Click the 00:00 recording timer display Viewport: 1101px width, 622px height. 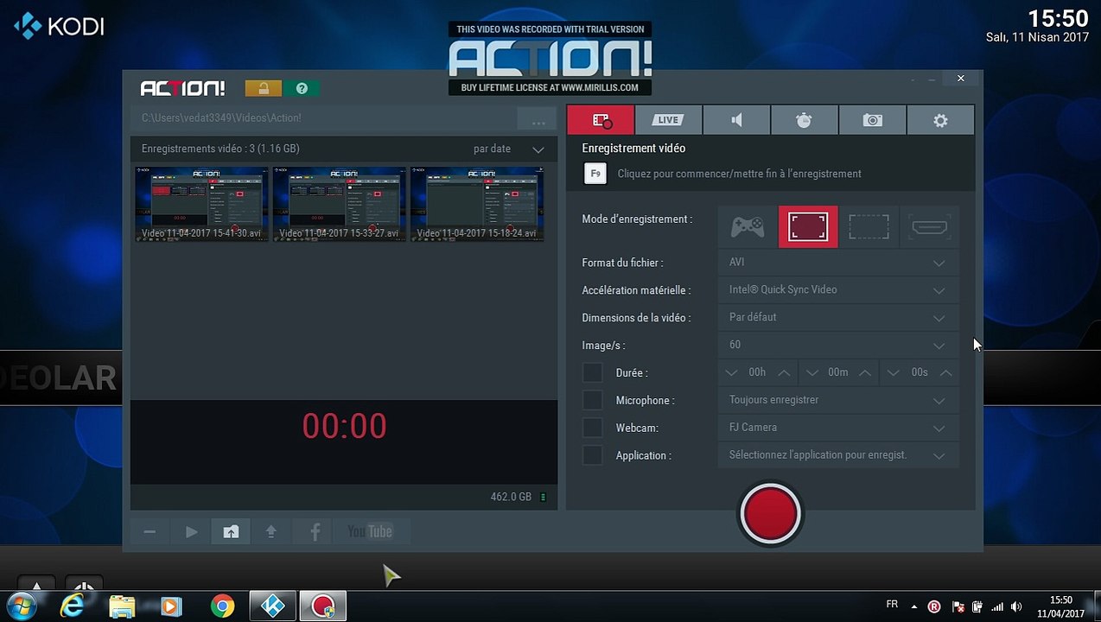[x=344, y=426]
